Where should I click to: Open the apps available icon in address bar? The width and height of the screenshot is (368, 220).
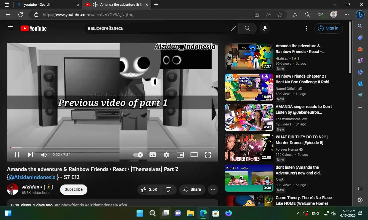click(257, 15)
